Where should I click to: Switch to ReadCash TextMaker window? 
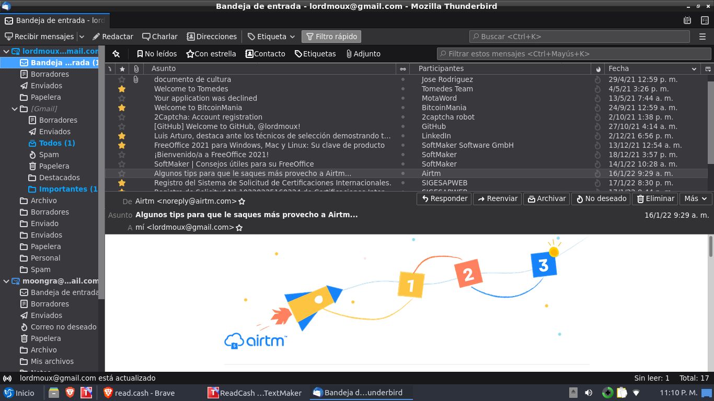[256, 393]
